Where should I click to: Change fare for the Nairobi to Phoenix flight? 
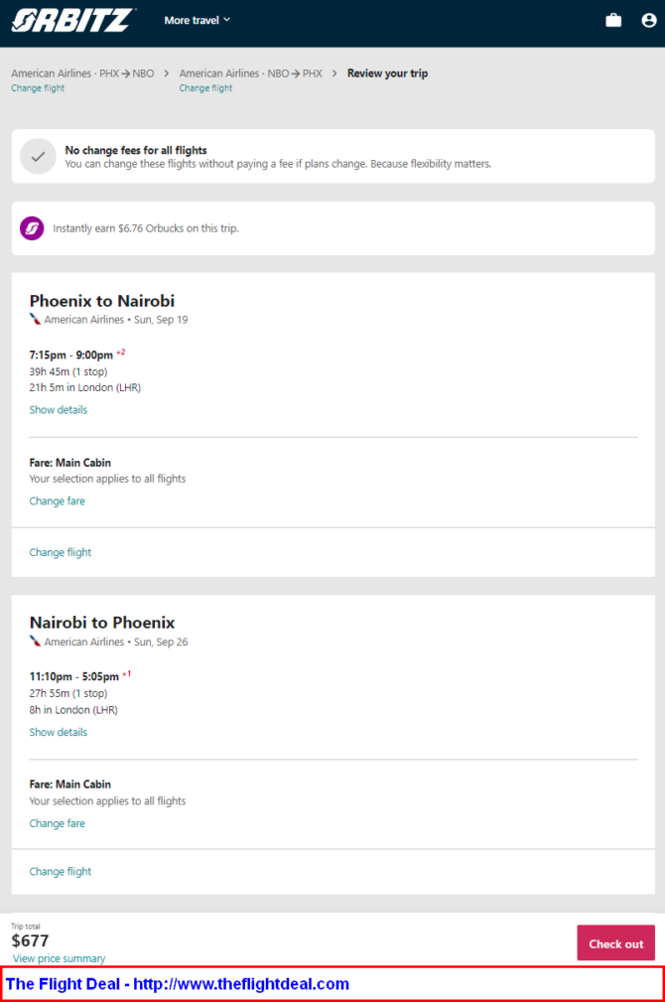pos(57,823)
